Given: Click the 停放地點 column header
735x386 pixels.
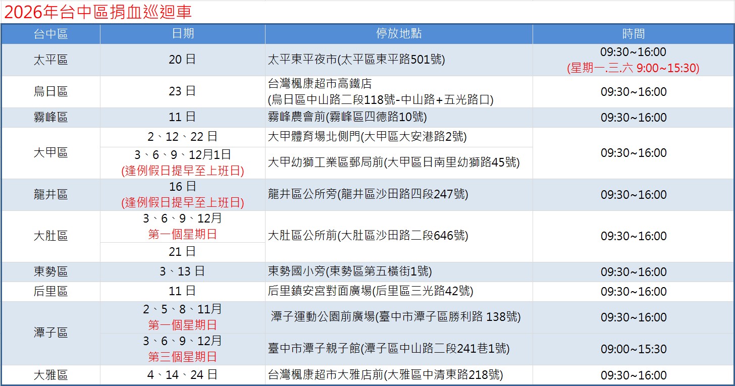Looking at the screenshot, I should (x=398, y=34).
